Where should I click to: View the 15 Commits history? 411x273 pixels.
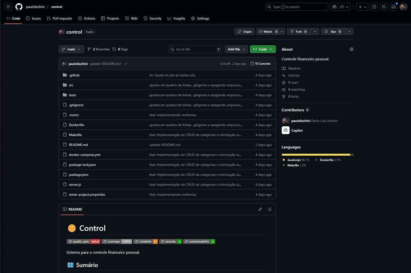coord(260,64)
